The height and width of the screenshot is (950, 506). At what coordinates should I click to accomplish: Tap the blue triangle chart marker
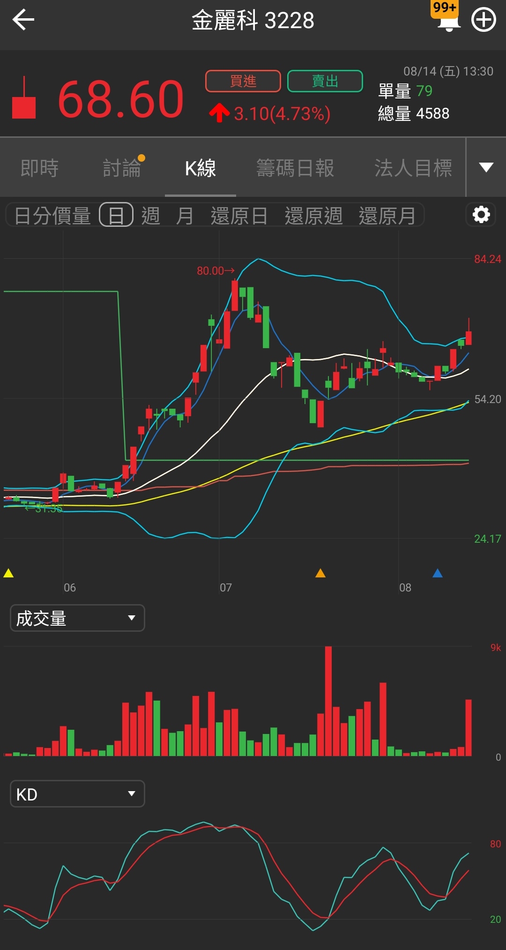pyautogui.click(x=438, y=573)
